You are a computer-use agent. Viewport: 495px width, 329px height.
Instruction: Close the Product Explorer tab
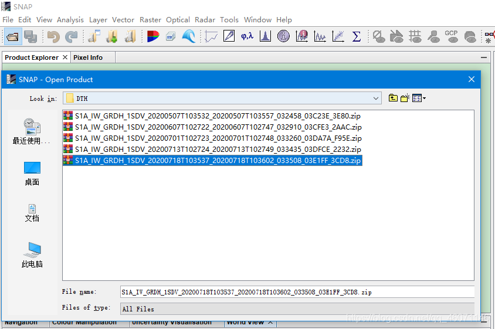coord(65,57)
